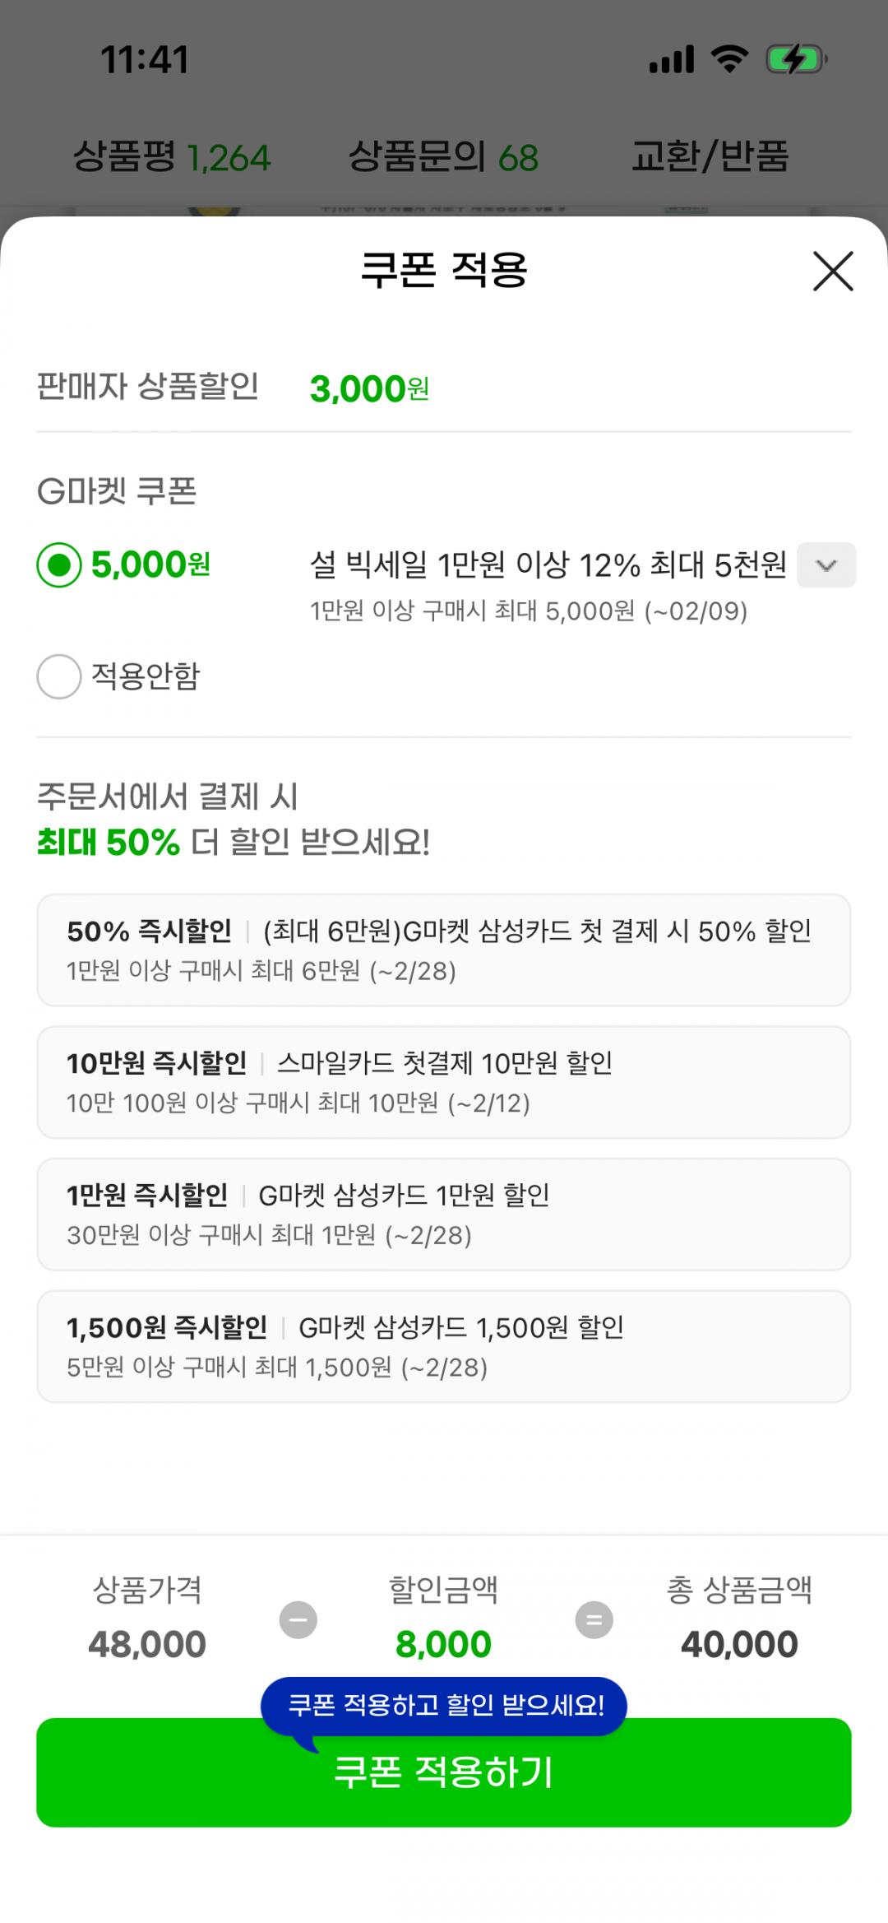
Task: Tap the 판매자 상품할인 3,000원 amount
Action: pos(369,389)
